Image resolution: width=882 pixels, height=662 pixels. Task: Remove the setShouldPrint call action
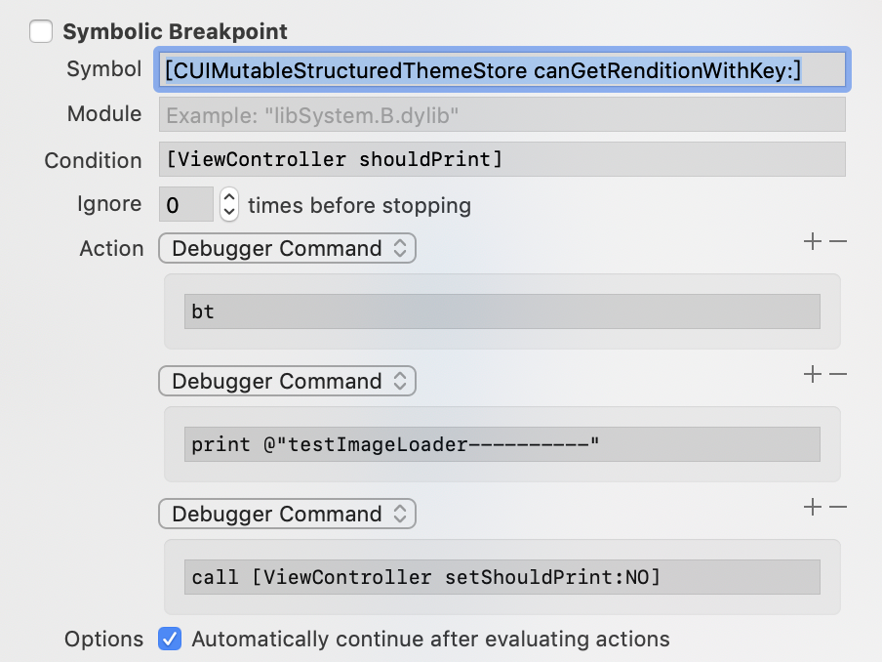837,507
